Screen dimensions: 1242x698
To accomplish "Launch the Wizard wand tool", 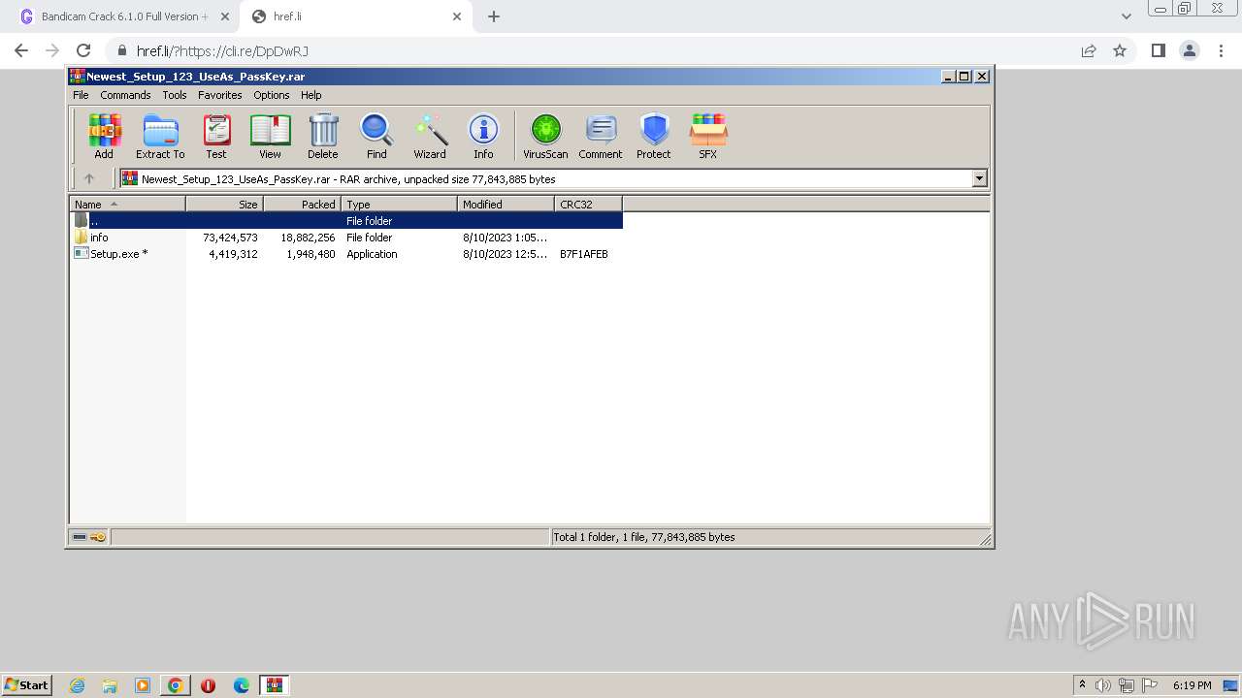I will click(x=430, y=136).
